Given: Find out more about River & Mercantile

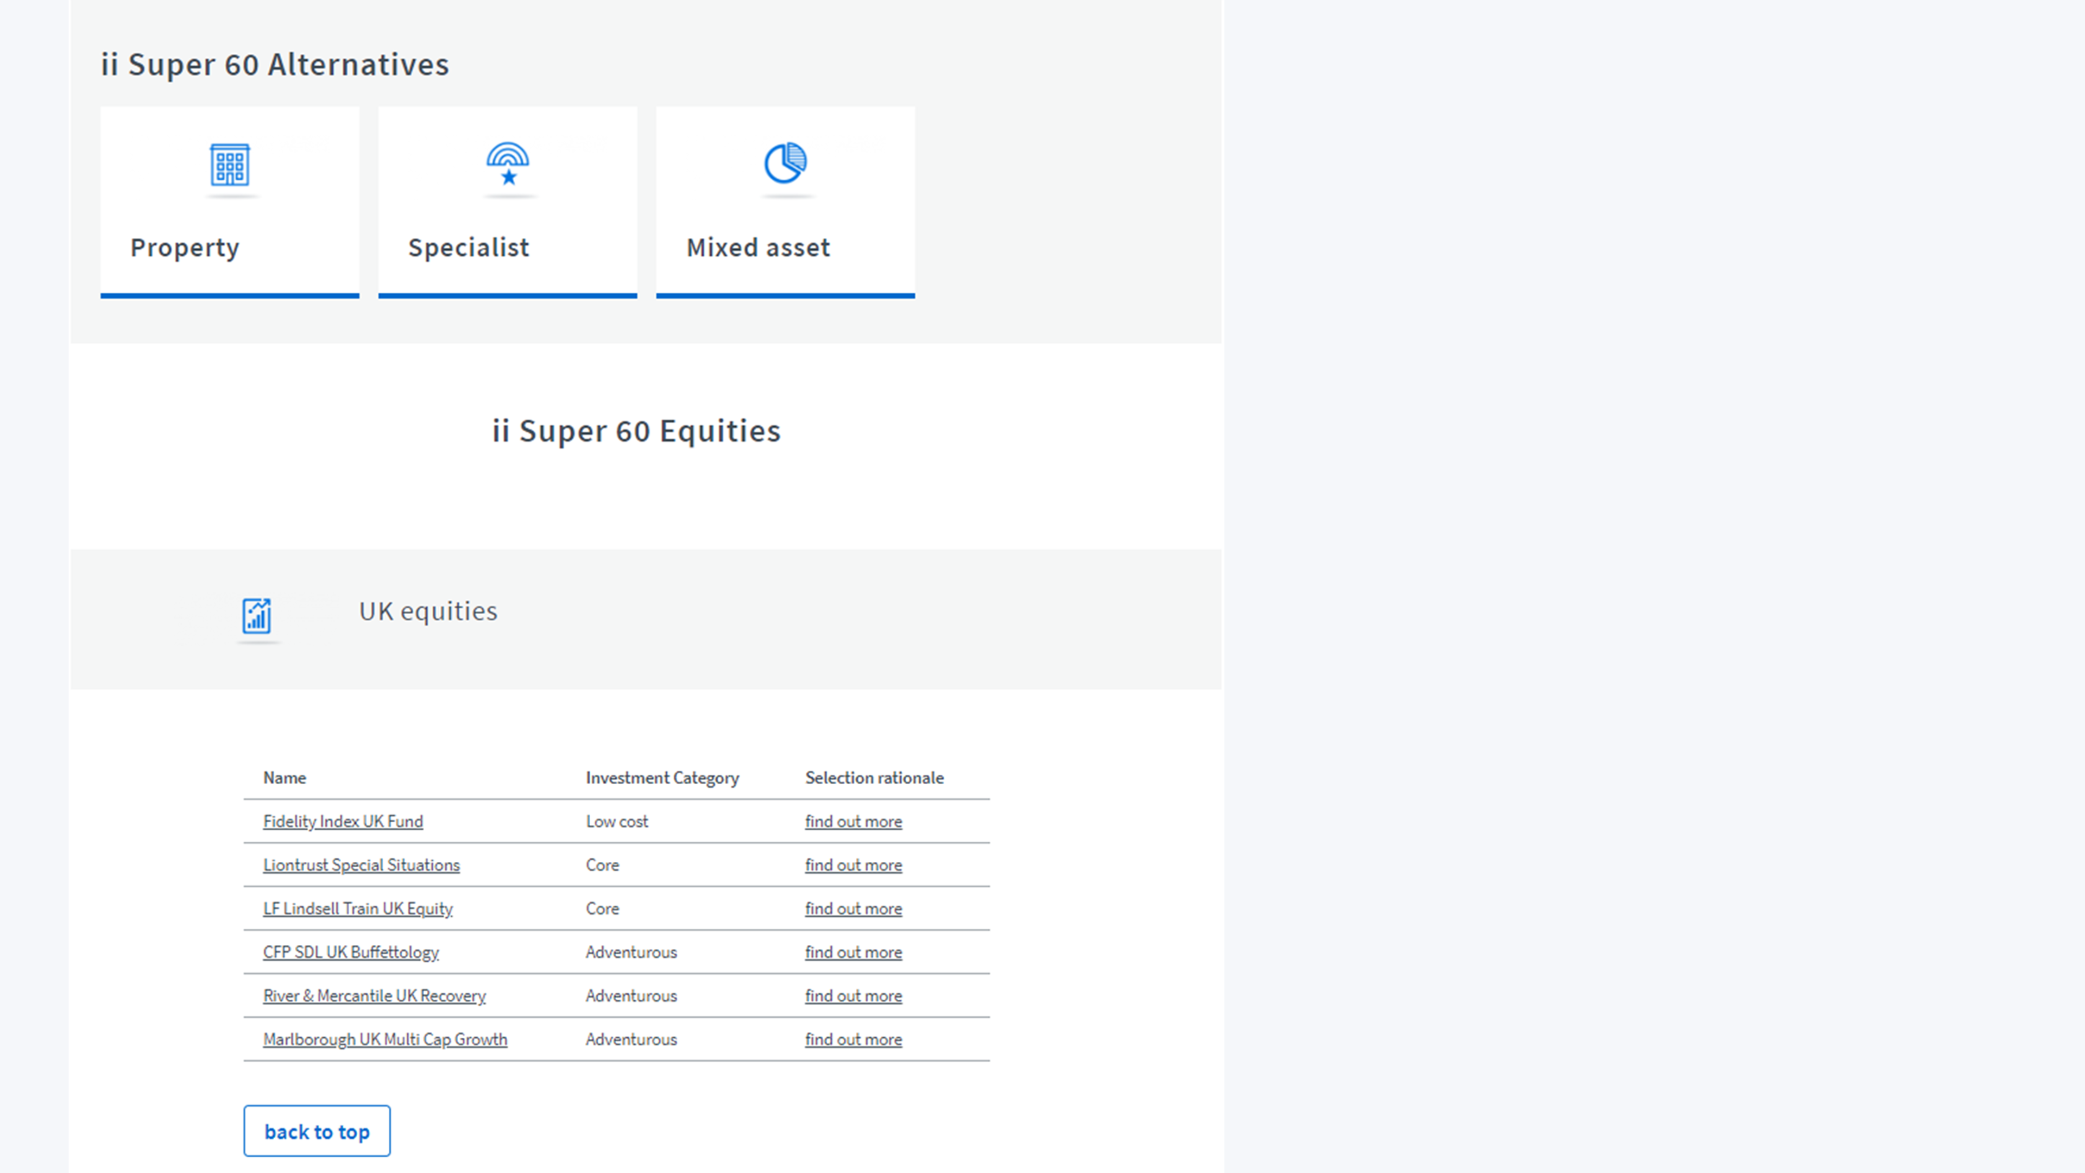Looking at the screenshot, I should coord(853,996).
